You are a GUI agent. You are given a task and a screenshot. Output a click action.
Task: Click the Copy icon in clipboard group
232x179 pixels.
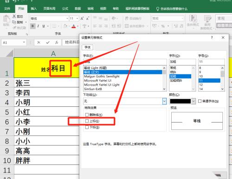(14, 22)
